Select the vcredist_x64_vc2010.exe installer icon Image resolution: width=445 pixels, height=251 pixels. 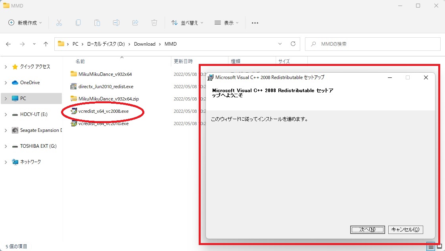click(74, 124)
